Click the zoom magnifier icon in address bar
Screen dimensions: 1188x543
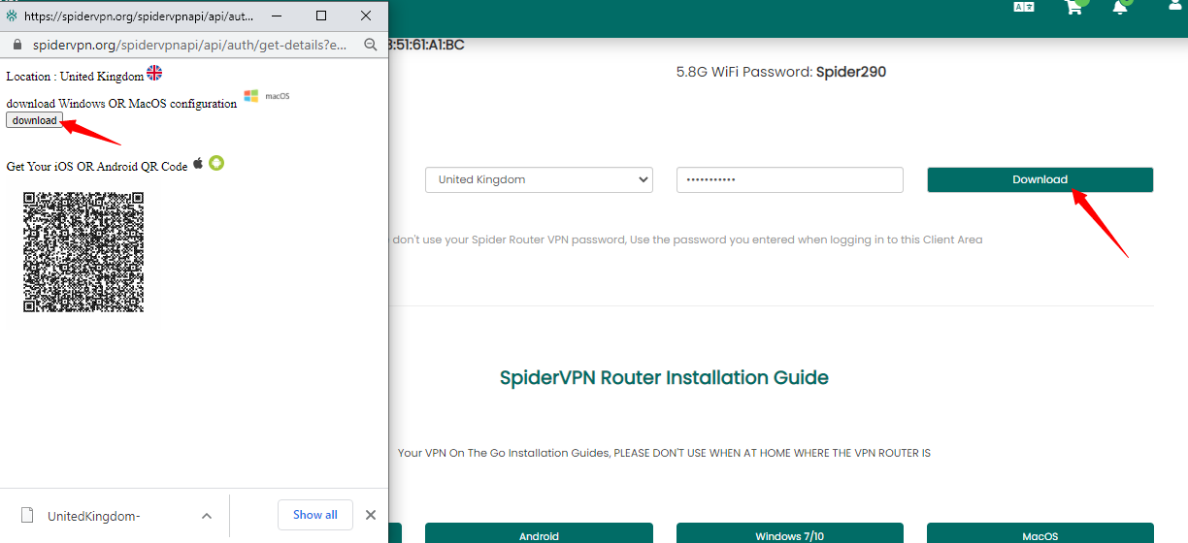click(x=370, y=45)
